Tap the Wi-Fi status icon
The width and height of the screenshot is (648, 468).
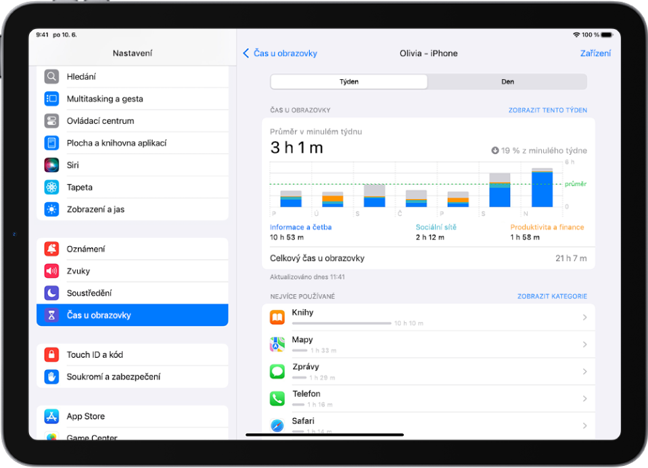pyautogui.click(x=576, y=34)
